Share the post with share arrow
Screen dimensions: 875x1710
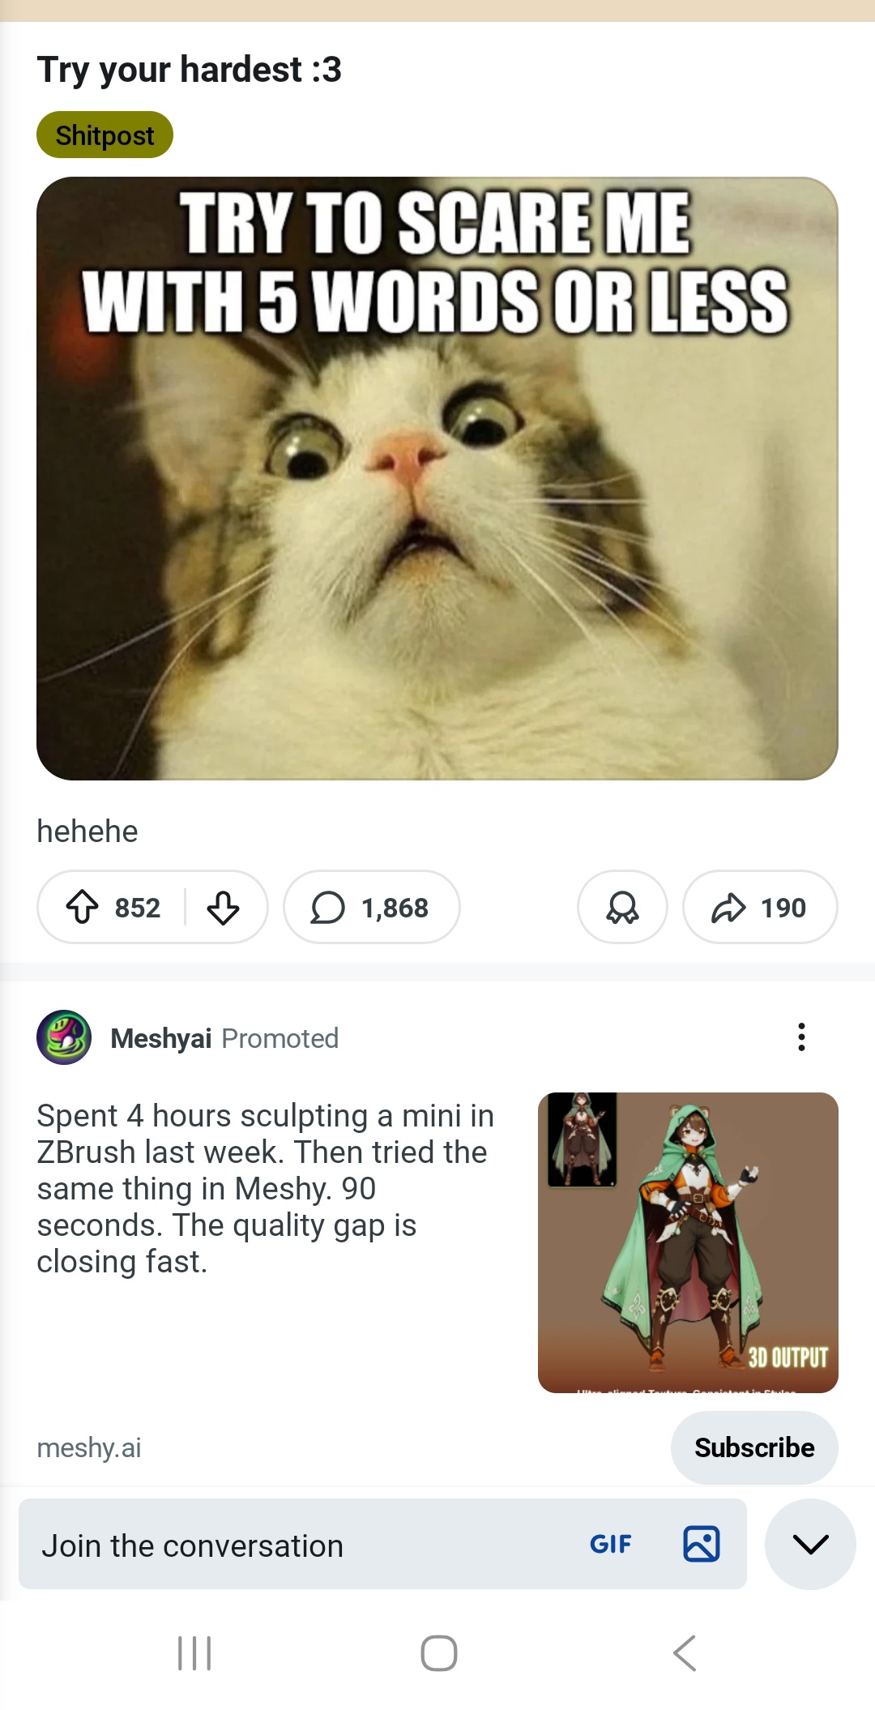[x=759, y=907]
